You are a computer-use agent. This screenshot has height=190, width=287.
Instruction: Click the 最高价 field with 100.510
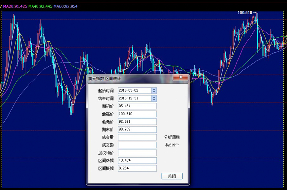[137, 114]
